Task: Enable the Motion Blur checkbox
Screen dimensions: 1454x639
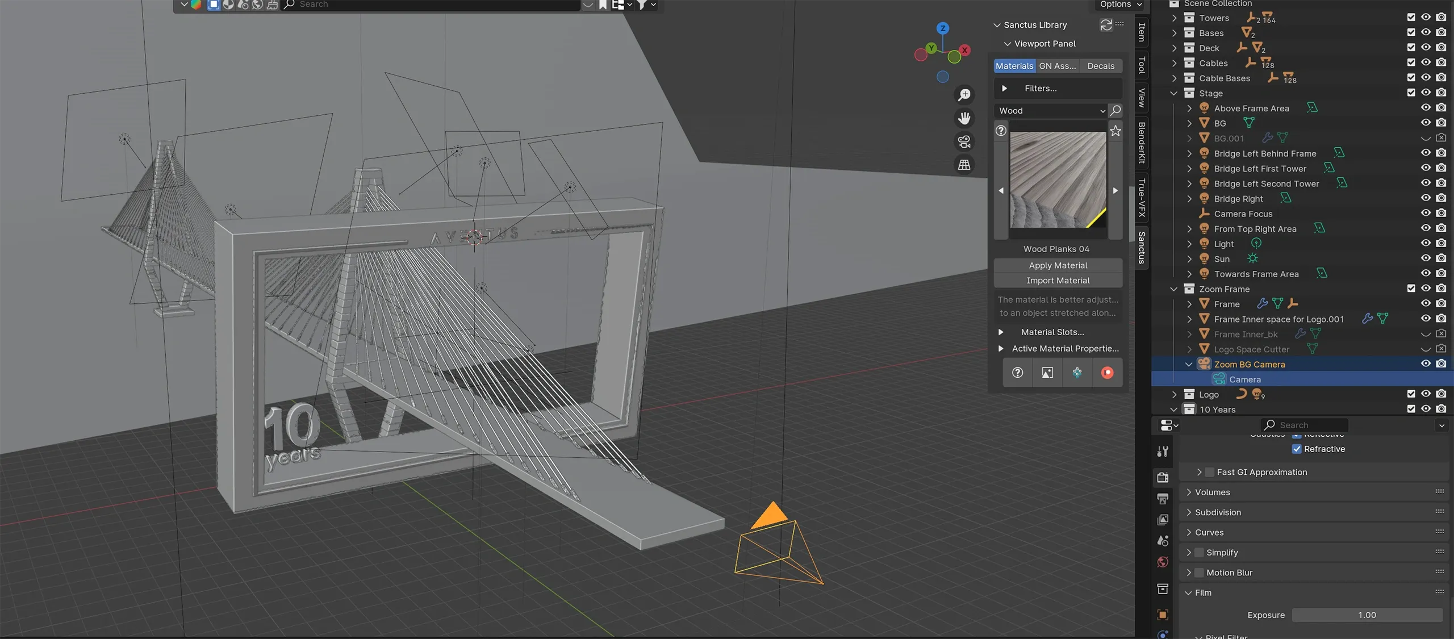Action: [1199, 573]
